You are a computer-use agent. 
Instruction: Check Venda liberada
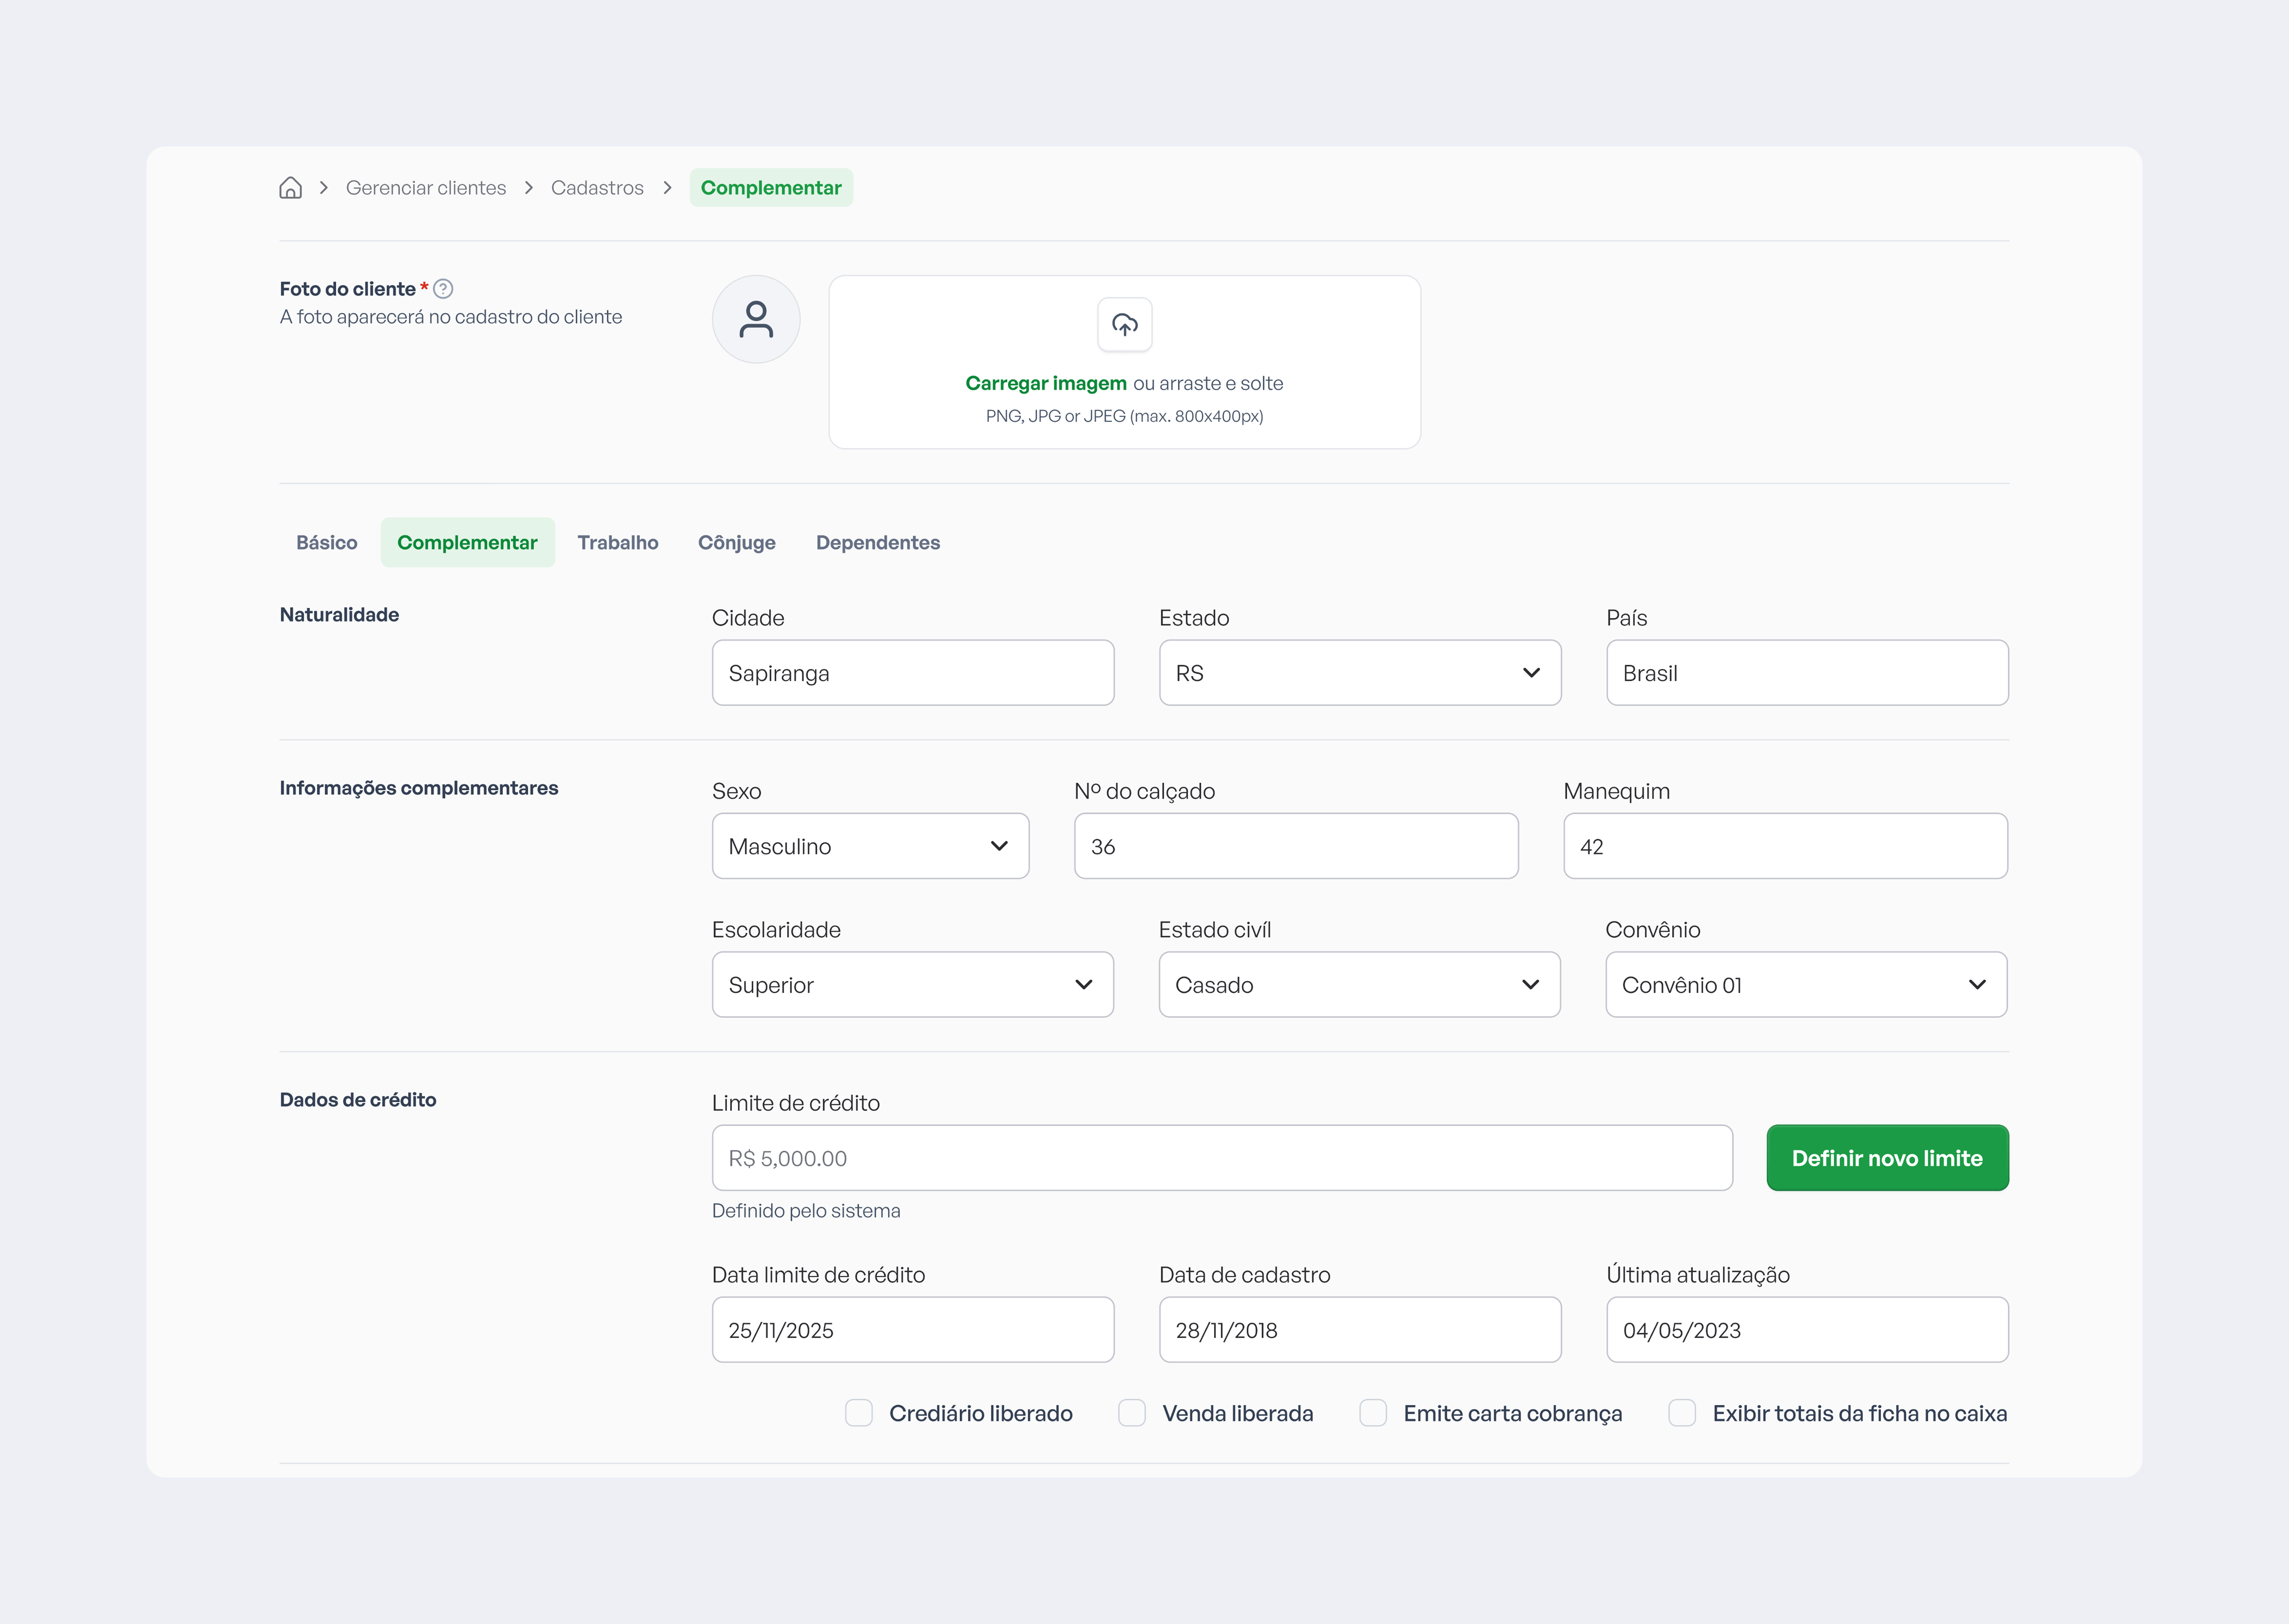pyautogui.click(x=1132, y=1413)
